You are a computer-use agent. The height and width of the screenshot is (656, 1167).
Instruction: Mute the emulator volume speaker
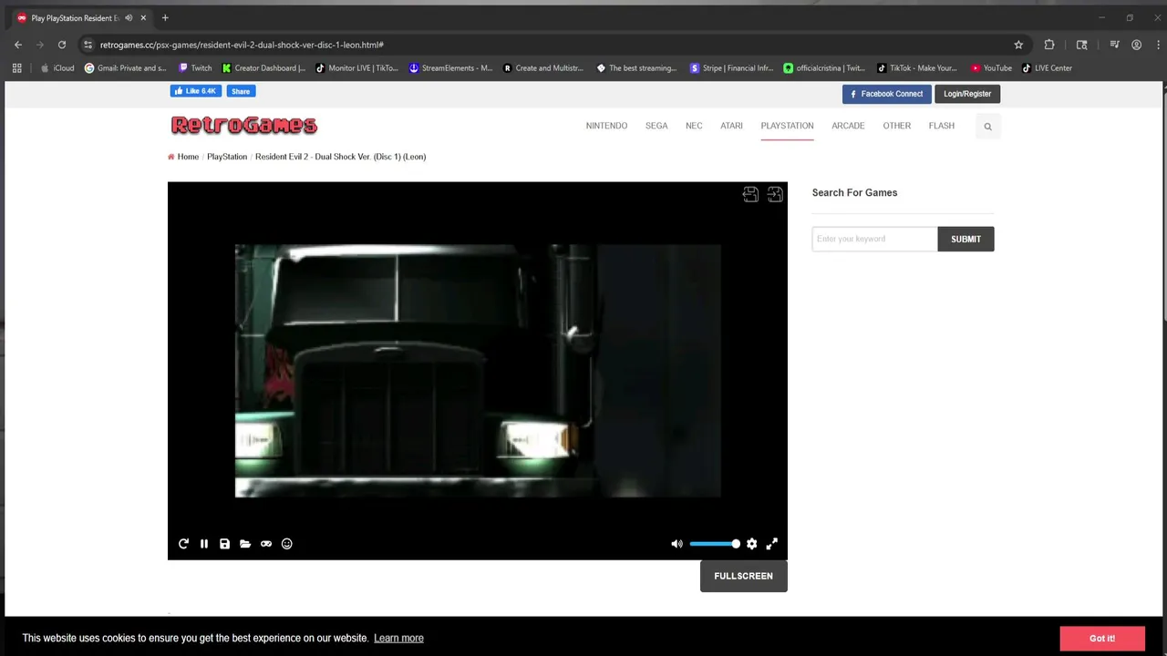tap(676, 544)
